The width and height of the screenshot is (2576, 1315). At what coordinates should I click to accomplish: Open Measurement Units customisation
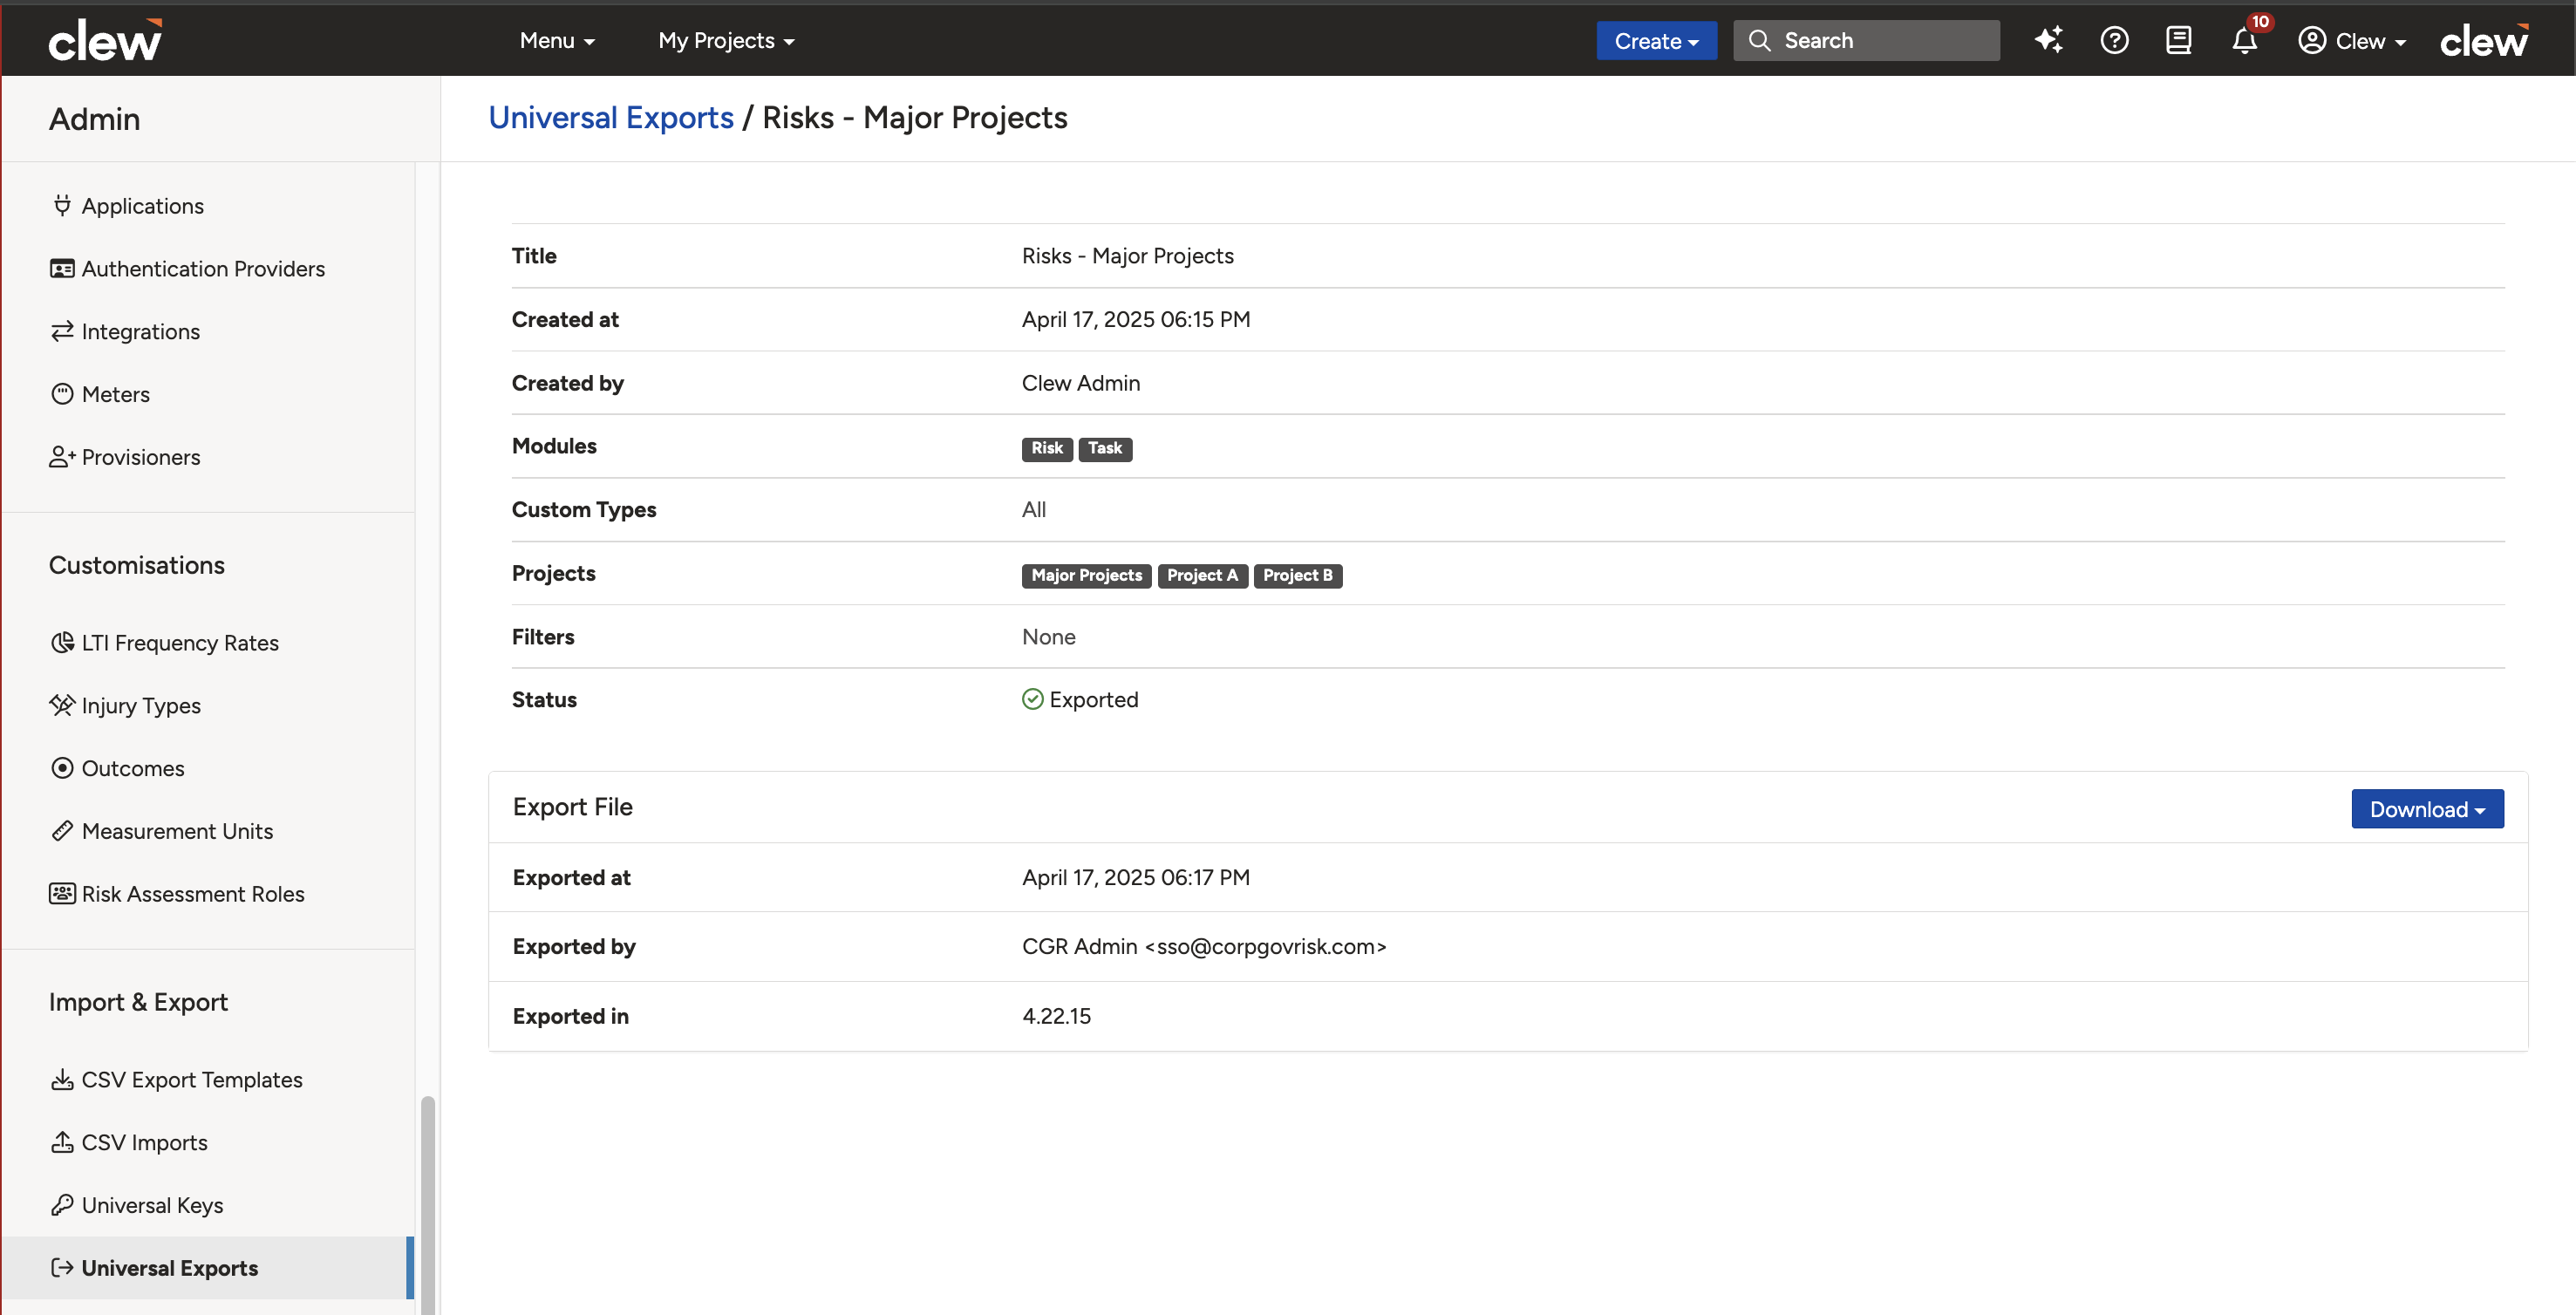tap(177, 831)
